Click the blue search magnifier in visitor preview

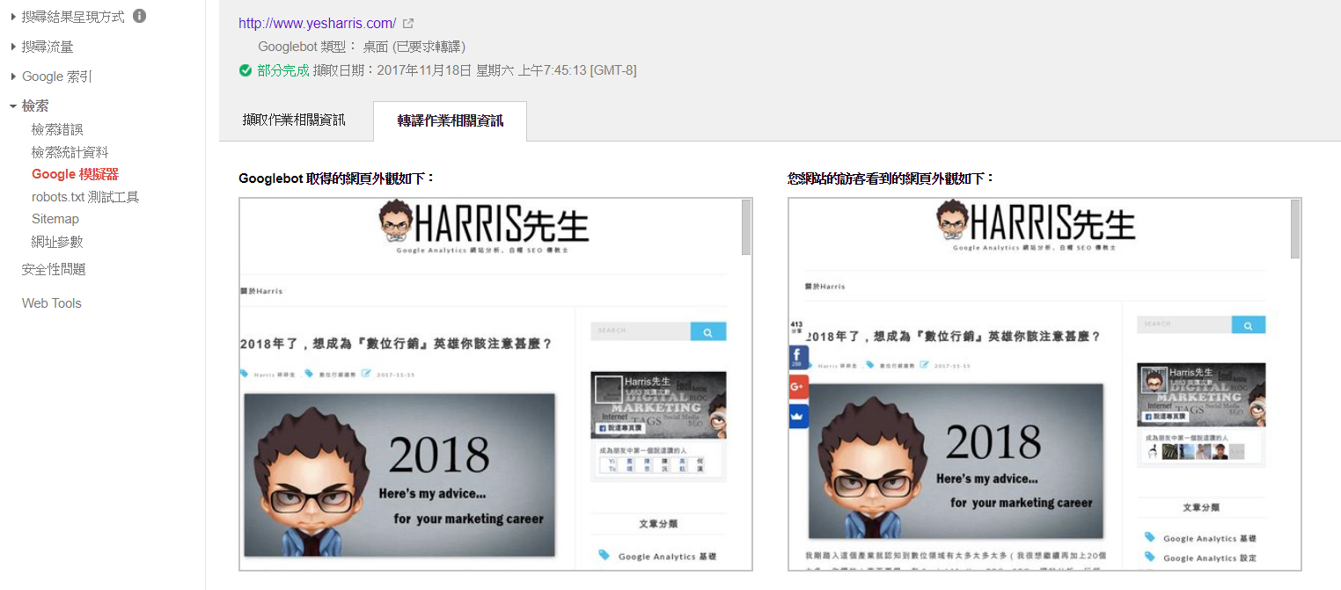pyautogui.click(x=1248, y=324)
